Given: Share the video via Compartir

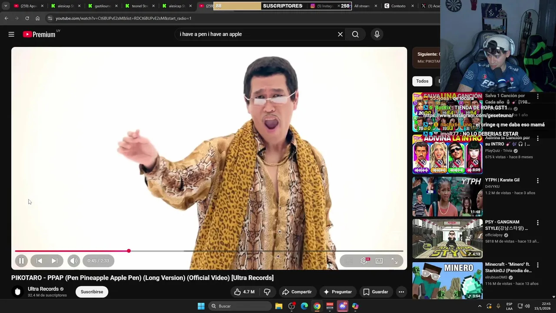Looking at the screenshot, I should pos(297,292).
